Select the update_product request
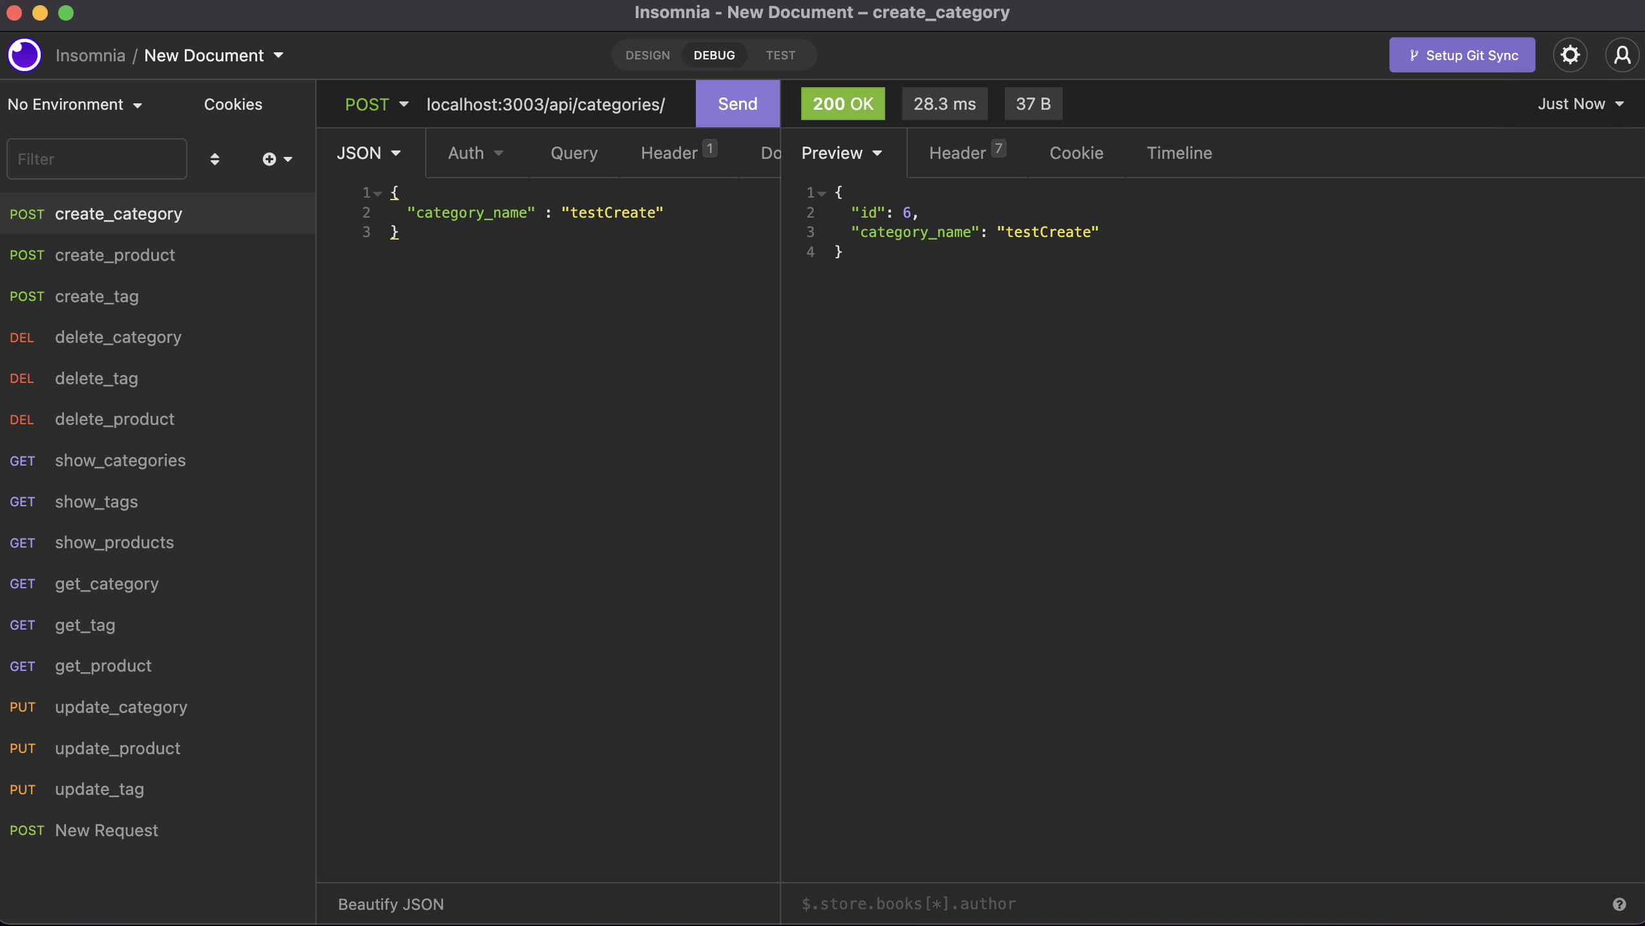The height and width of the screenshot is (926, 1645). tap(158, 748)
